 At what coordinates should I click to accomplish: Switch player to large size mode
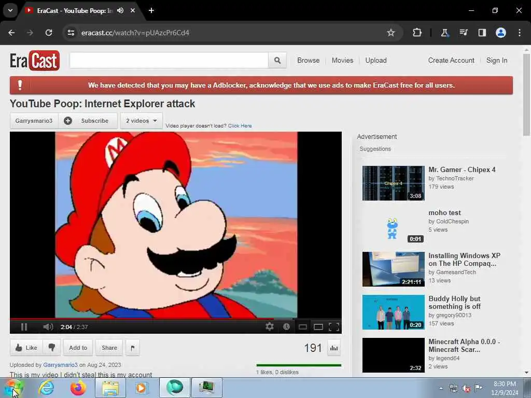tap(318, 327)
